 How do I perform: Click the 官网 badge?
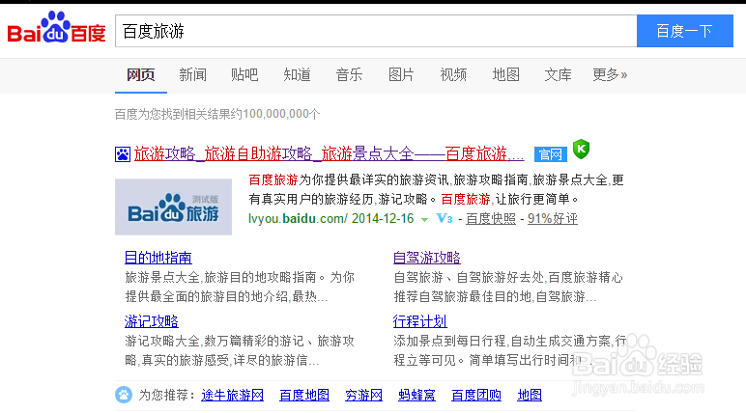click(x=551, y=154)
